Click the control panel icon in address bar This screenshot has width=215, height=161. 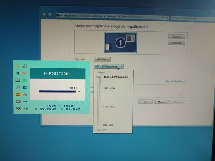pyautogui.click(x=58, y=15)
